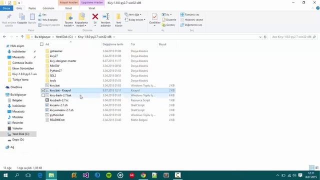This screenshot has width=320, height=180.
Task: Open Action Center notification icon
Action: tap(300, 175)
